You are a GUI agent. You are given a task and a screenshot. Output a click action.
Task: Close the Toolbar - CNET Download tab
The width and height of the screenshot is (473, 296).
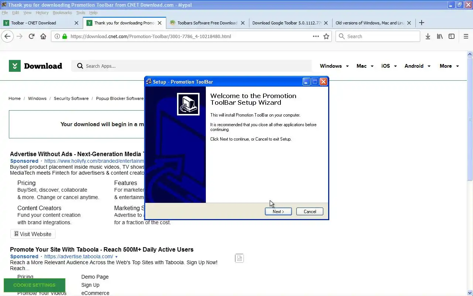pyautogui.click(x=76, y=23)
